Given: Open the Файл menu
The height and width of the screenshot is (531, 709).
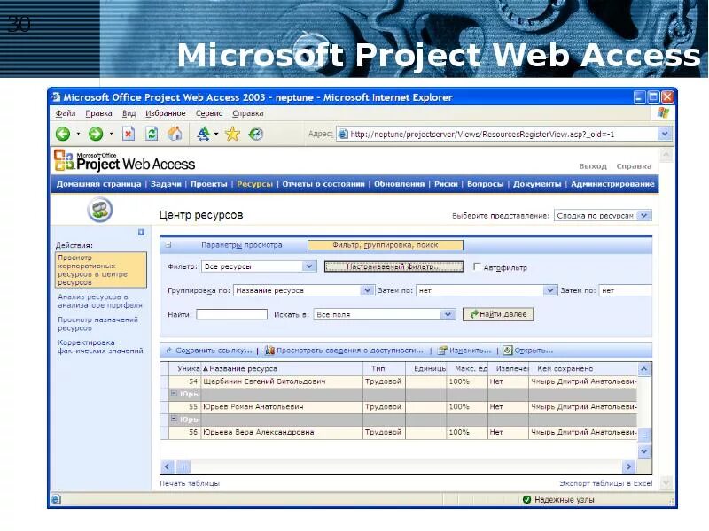Looking at the screenshot, I should click(x=66, y=113).
